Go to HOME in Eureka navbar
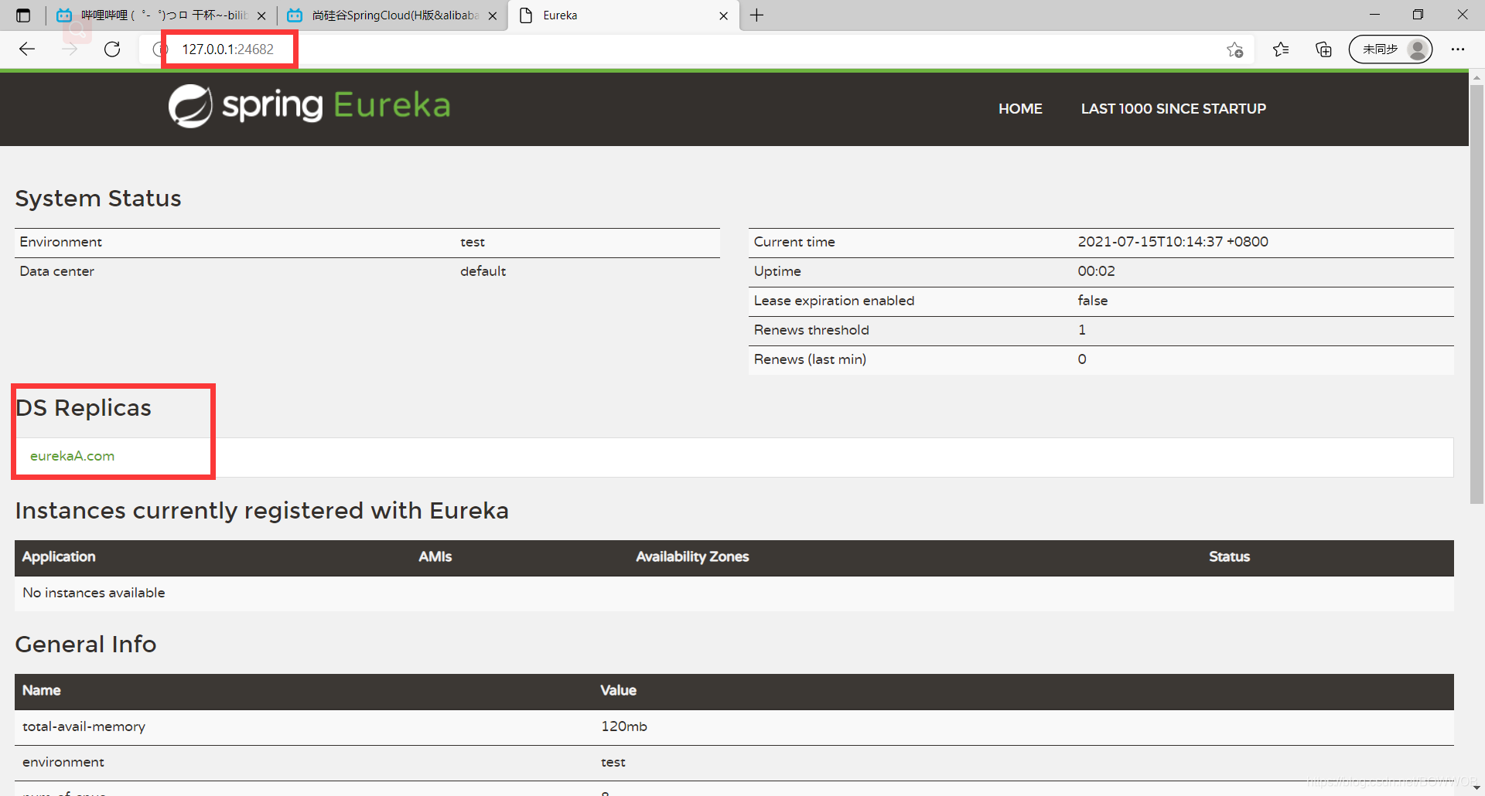This screenshot has width=1485, height=796. 1020,109
